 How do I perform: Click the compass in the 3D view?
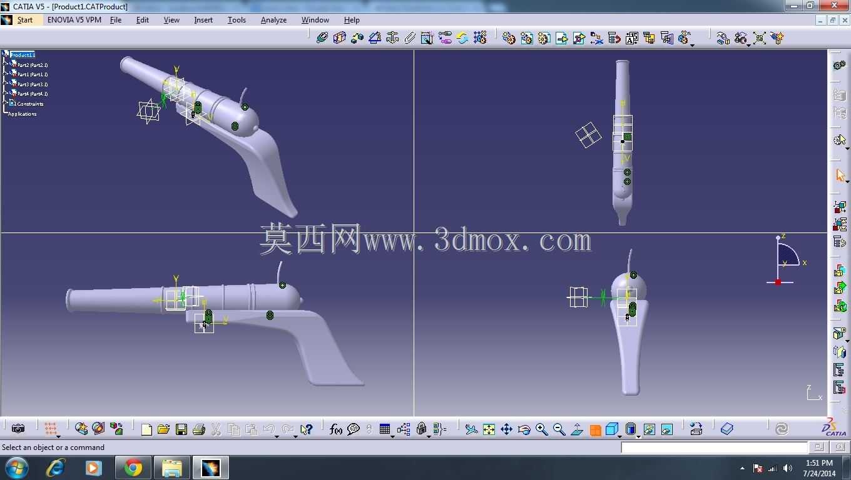786,259
